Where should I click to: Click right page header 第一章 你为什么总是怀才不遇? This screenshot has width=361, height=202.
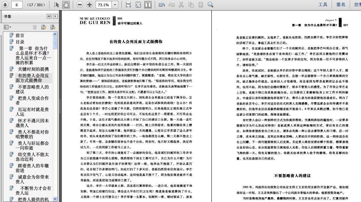pos(315,25)
